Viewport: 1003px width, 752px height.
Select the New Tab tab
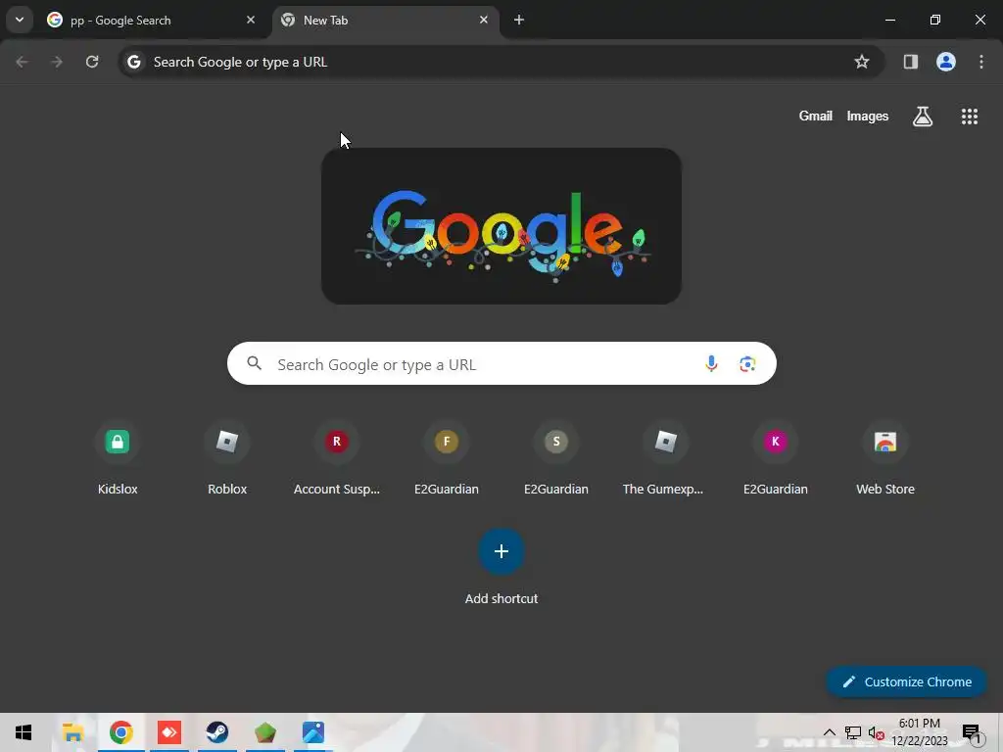(386, 21)
